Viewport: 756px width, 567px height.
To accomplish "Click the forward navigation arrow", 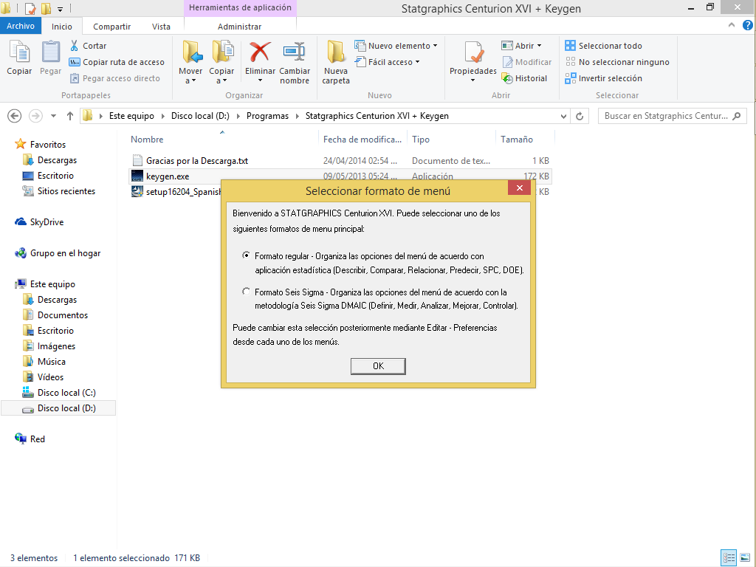I will coord(35,116).
